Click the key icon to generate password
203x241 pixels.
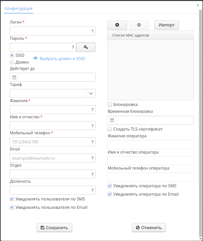tap(86, 47)
